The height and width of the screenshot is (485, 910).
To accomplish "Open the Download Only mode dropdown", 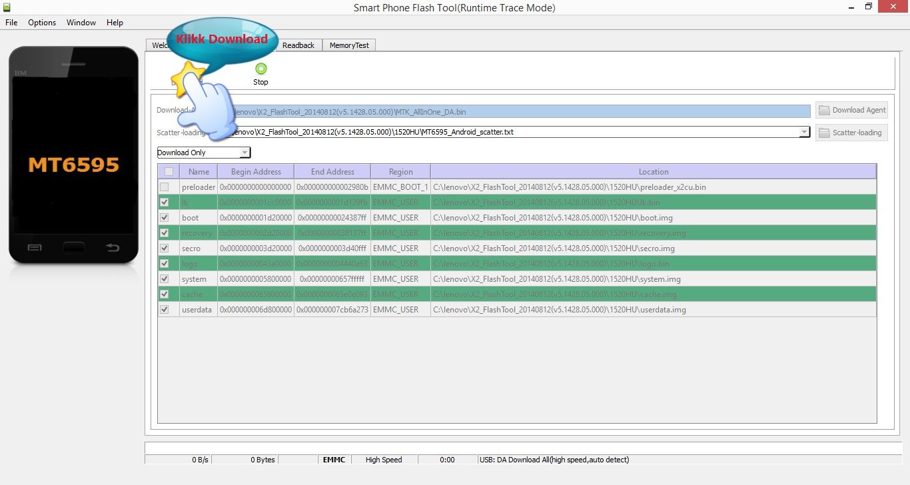I will tap(204, 153).
